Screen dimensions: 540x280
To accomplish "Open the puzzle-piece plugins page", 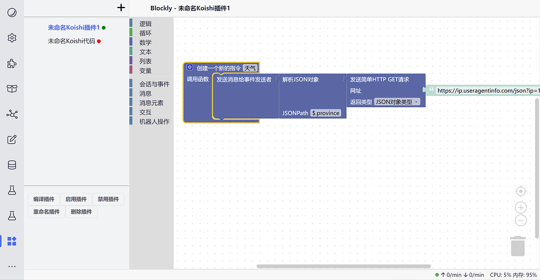I will pyautogui.click(x=12, y=63).
